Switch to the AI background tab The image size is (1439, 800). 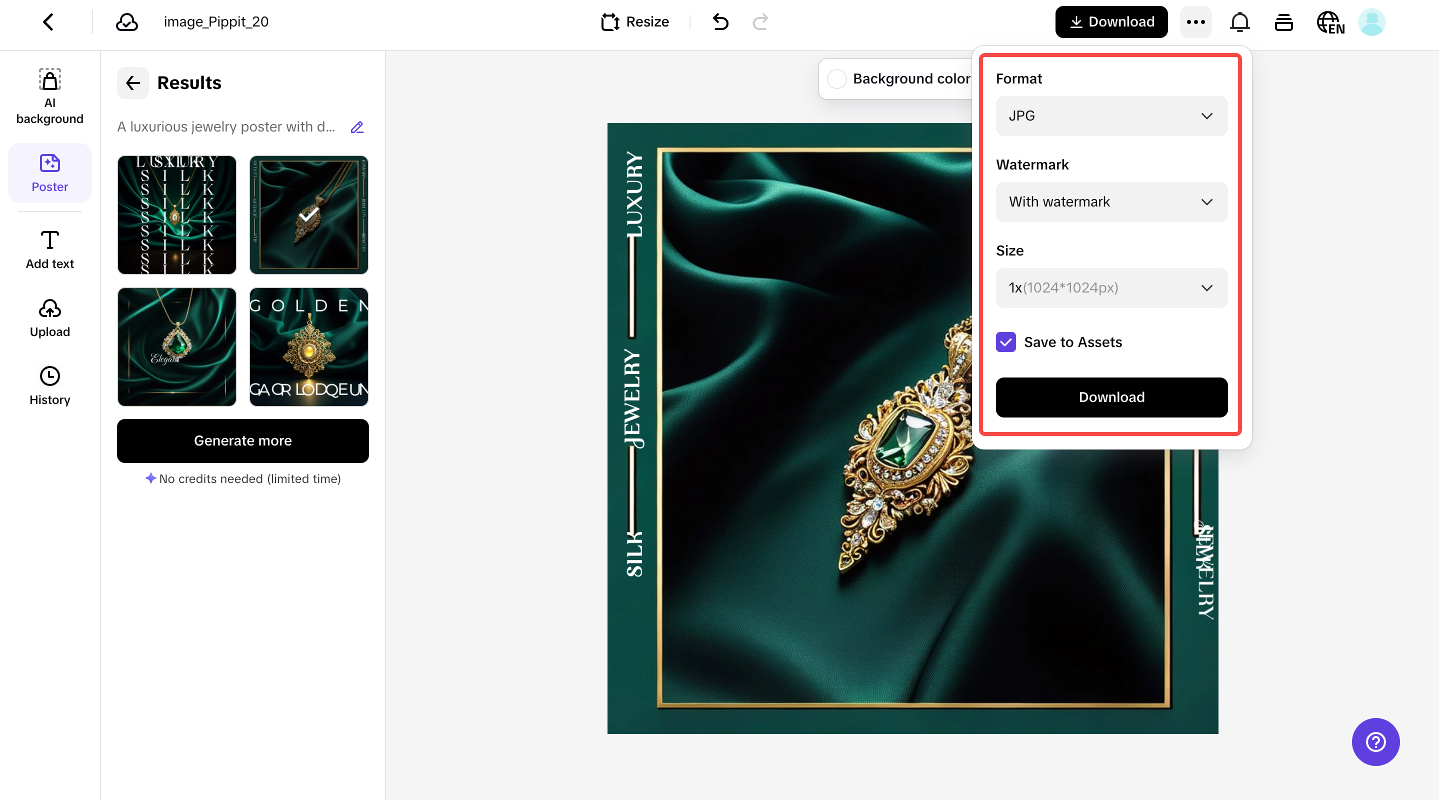tap(49, 96)
